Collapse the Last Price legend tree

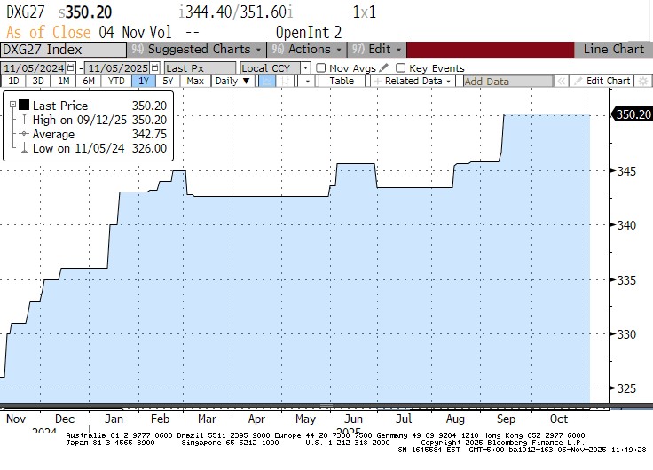click(x=12, y=106)
